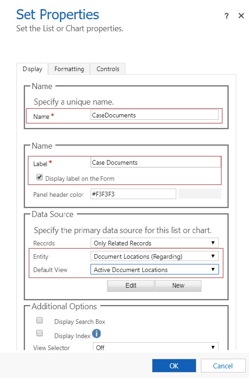The width and height of the screenshot is (249, 378).
Task: Toggle Display label on the Form checkbox
Action: [39, 178]
